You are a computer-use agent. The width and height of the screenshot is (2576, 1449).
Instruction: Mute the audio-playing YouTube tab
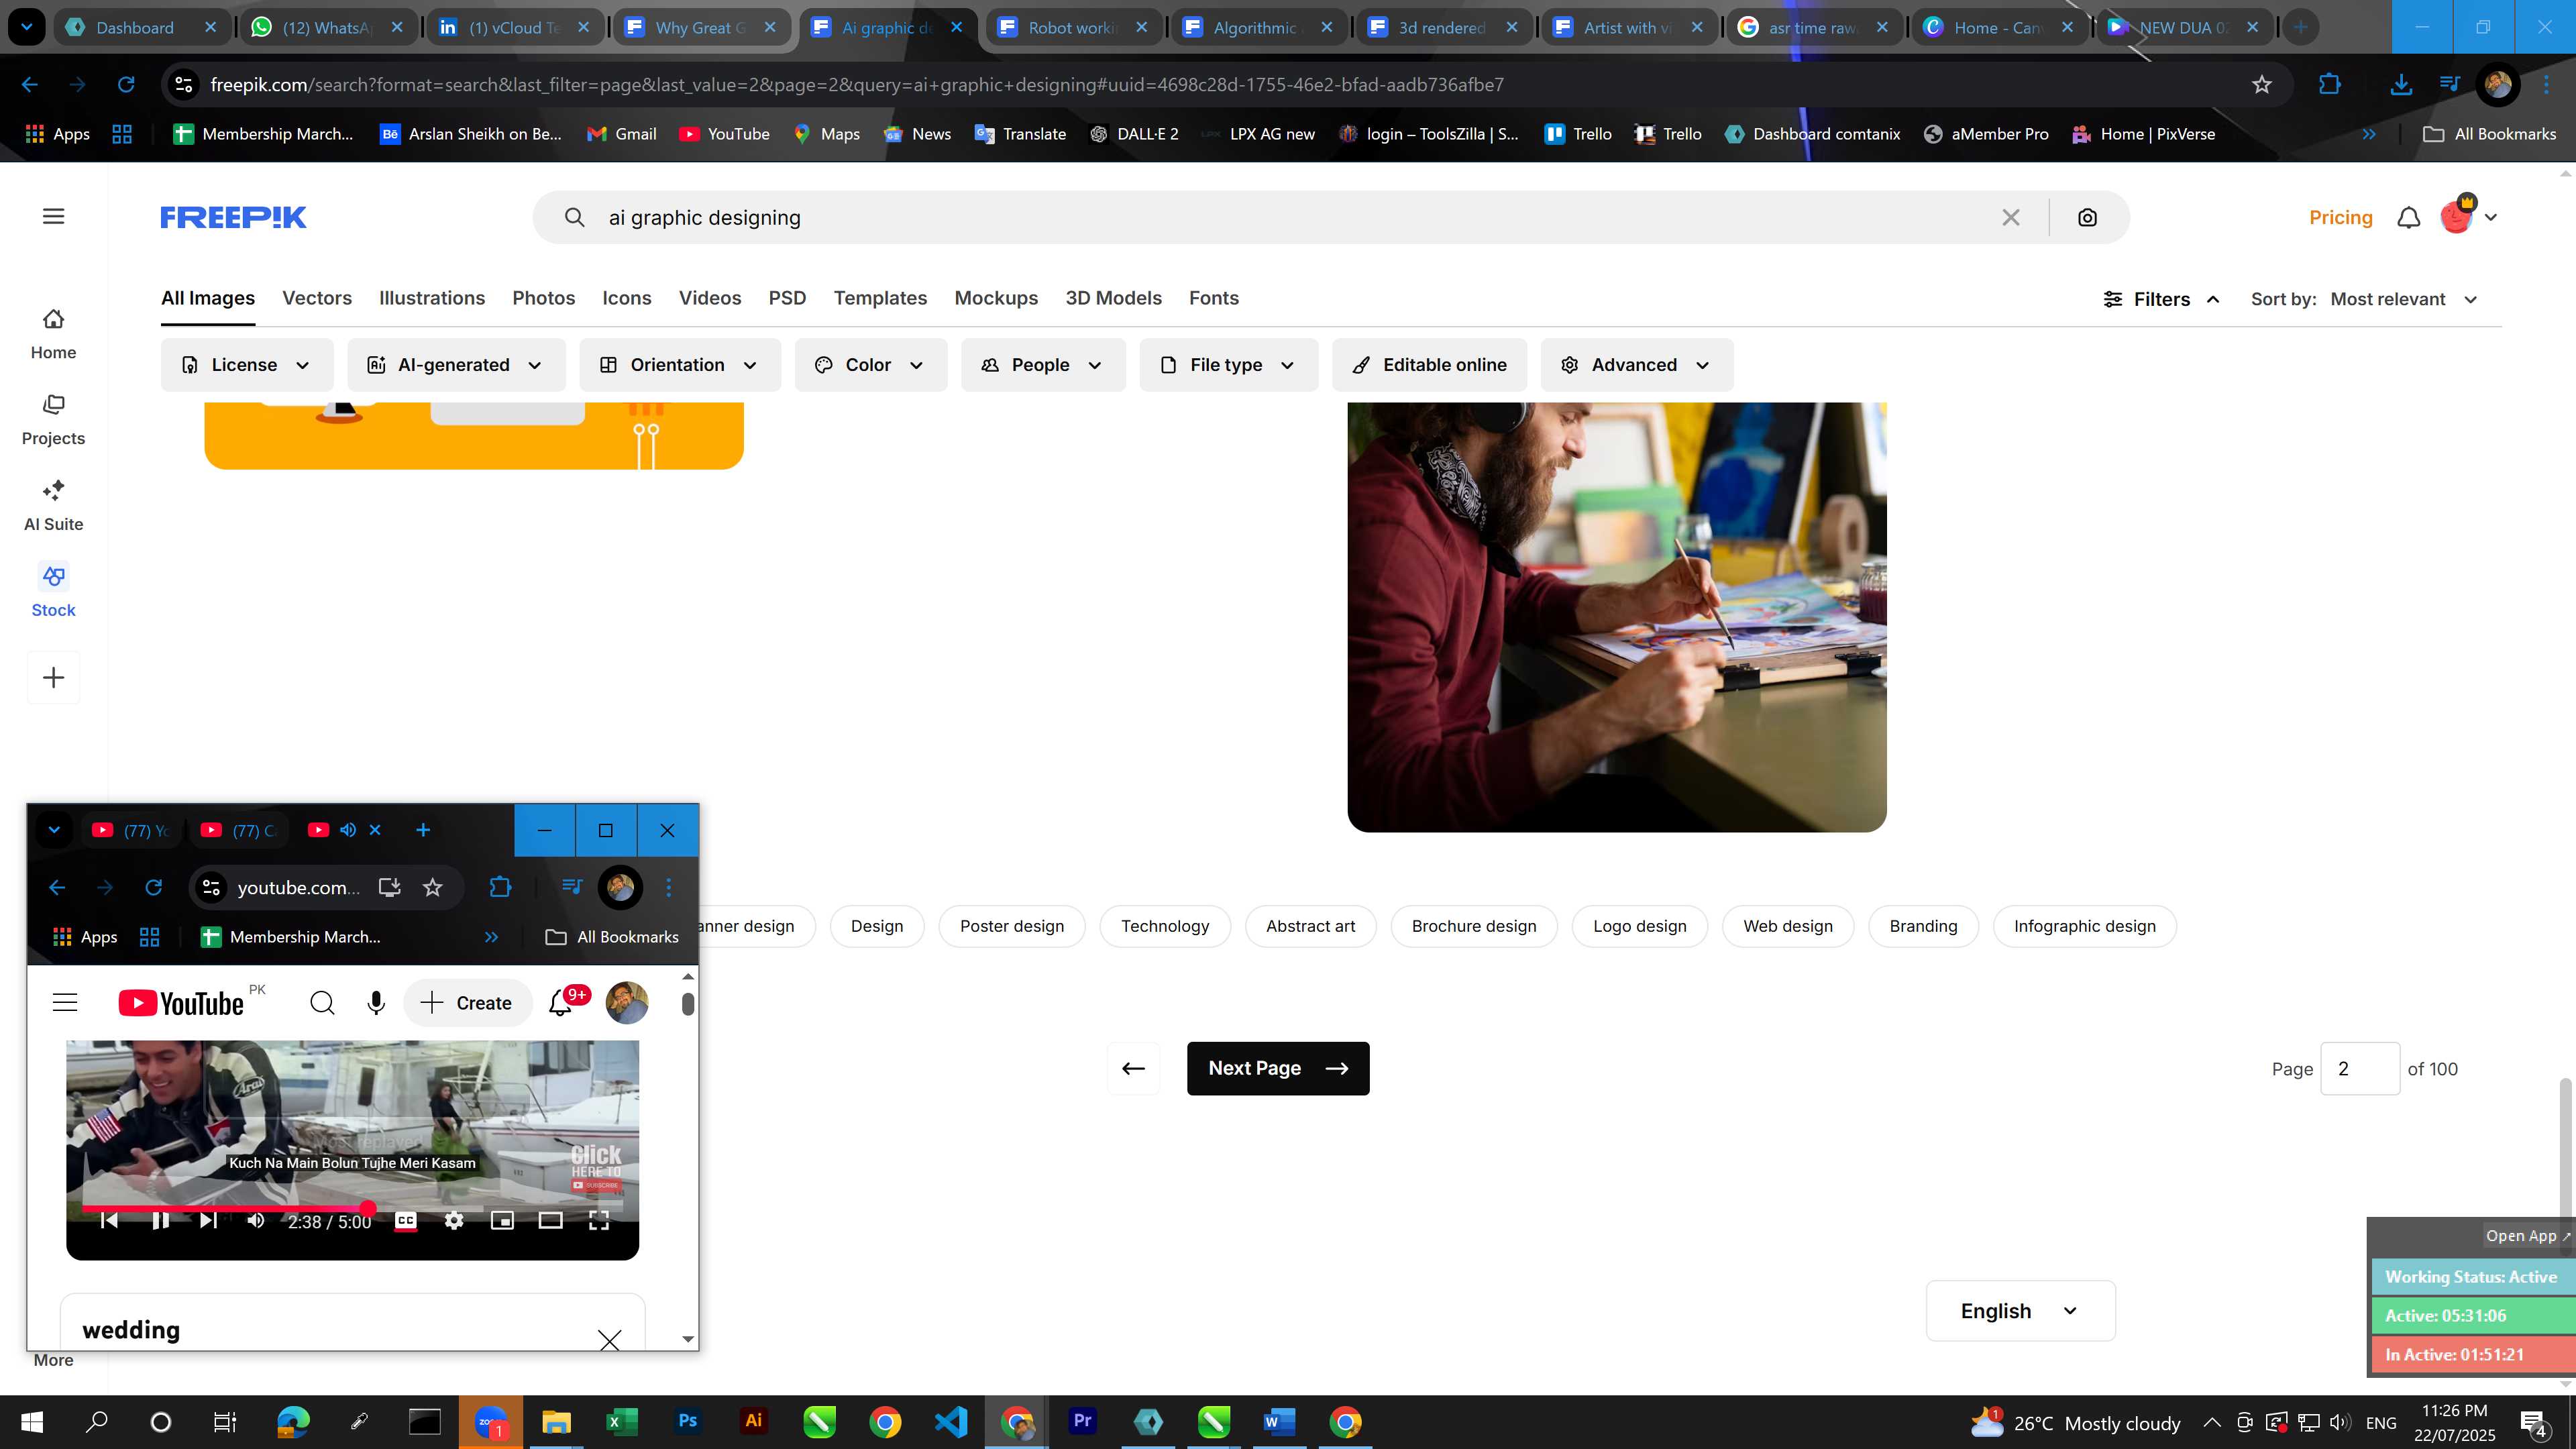tap(348, 830)
